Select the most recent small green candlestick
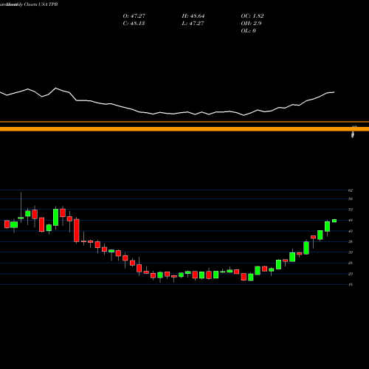This screenshot has height=369, width=369. tap(334, 221)
